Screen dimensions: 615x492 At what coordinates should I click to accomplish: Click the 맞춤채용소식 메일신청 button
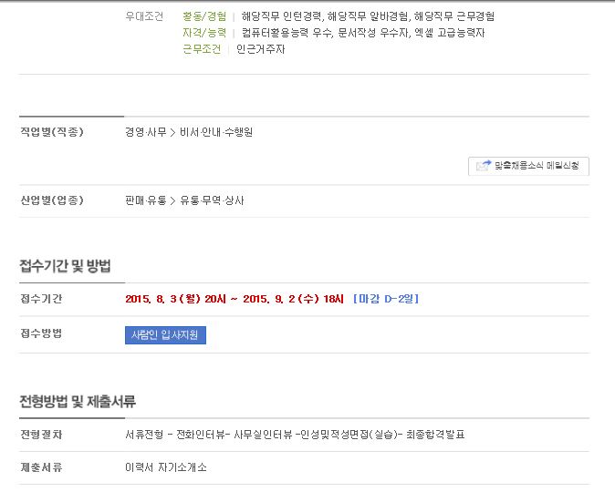tap(528, 166)
